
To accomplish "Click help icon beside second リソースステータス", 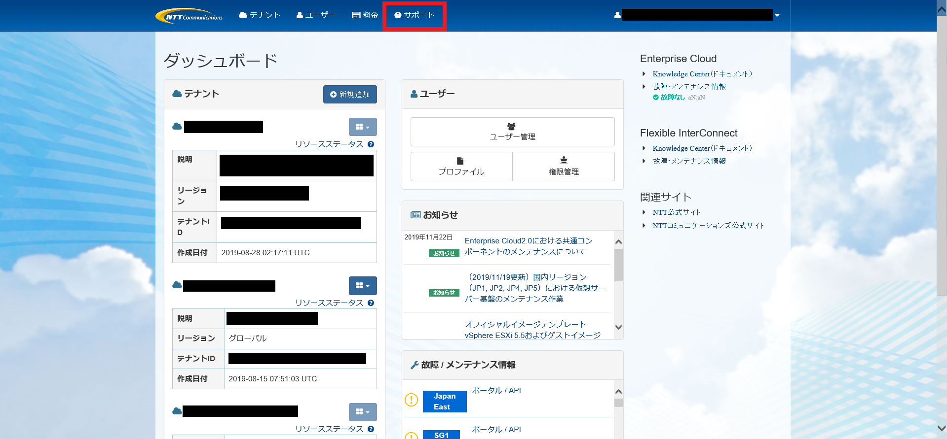I will coord(371,303).
